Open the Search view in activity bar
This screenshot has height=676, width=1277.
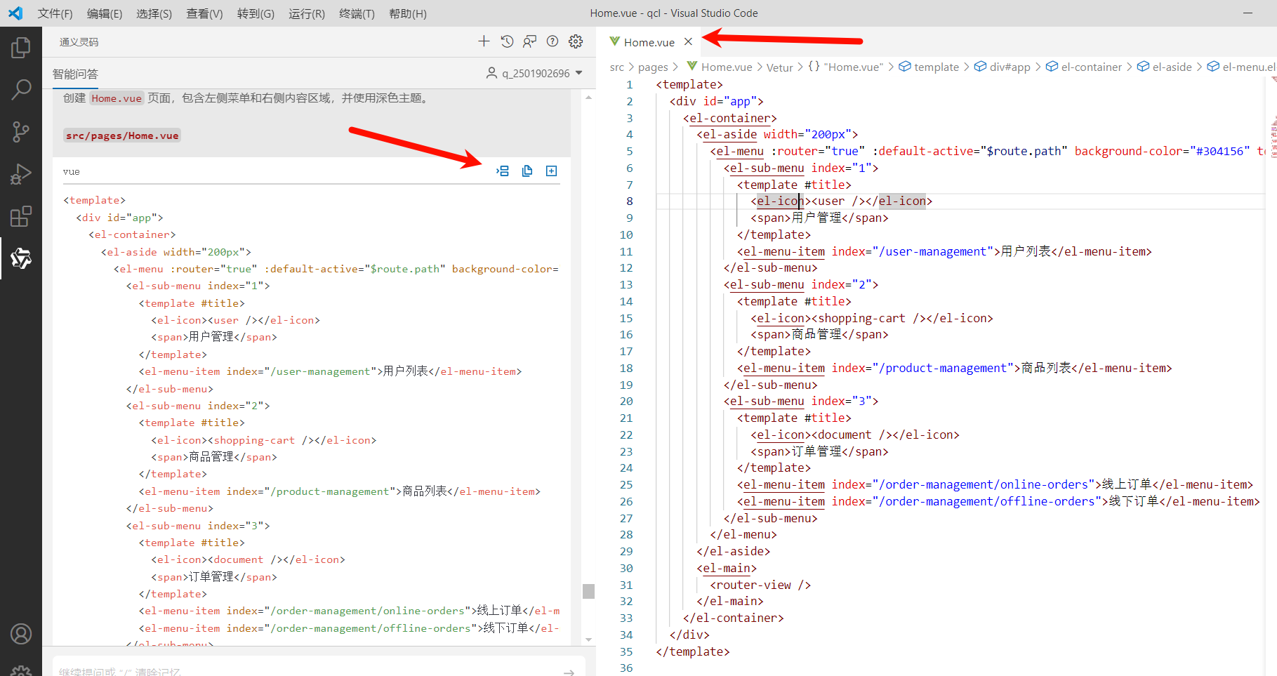click(x=21, y=89)
